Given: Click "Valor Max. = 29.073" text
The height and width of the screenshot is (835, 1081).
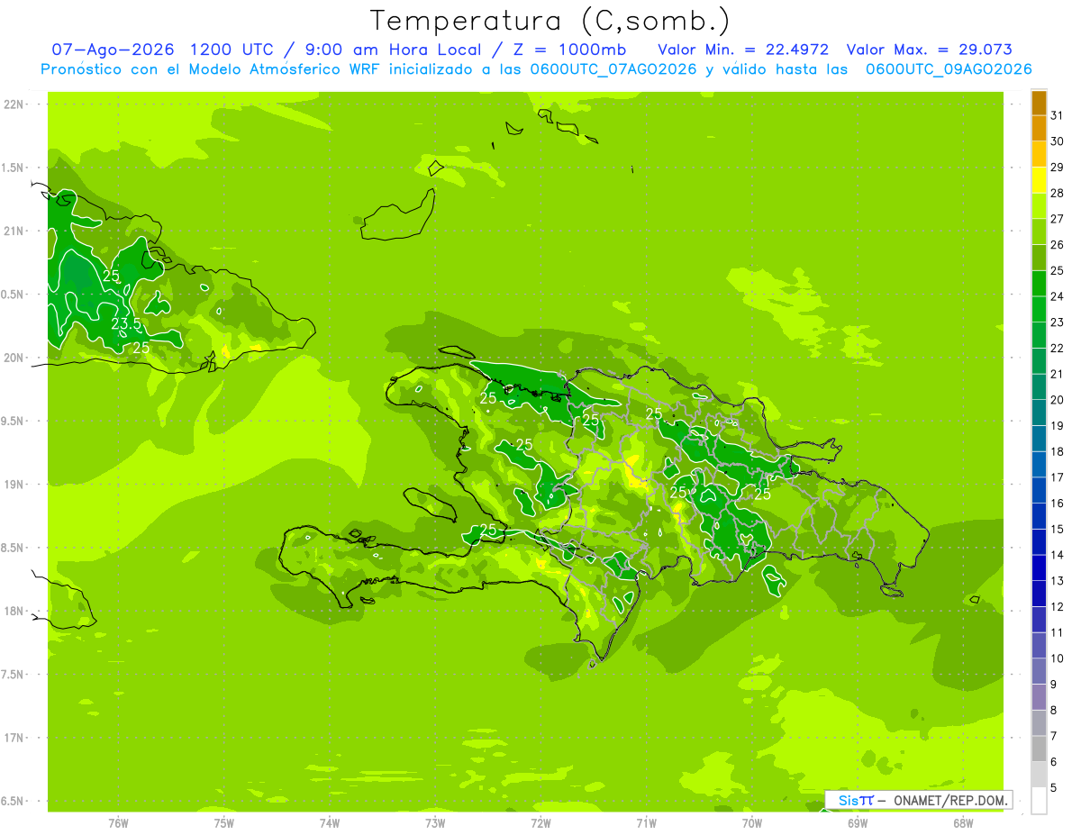Looking at the screenshot, I should point(929,50).
